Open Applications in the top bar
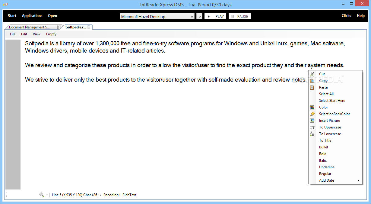The width and height of the screenshot is (371, 204). pos(32,16)
